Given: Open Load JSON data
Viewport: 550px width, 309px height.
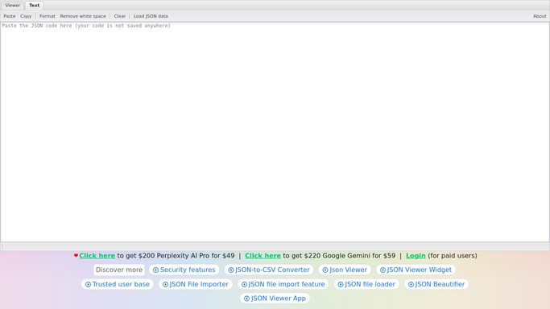Looking at the screenshot, I should click(x=151, y=16).
